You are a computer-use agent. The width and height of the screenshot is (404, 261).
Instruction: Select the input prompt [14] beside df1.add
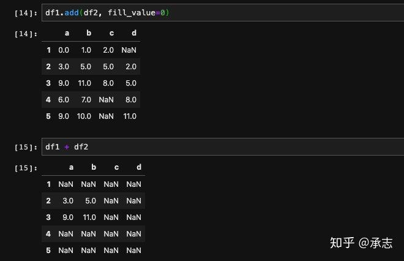[x=26, y=13]
